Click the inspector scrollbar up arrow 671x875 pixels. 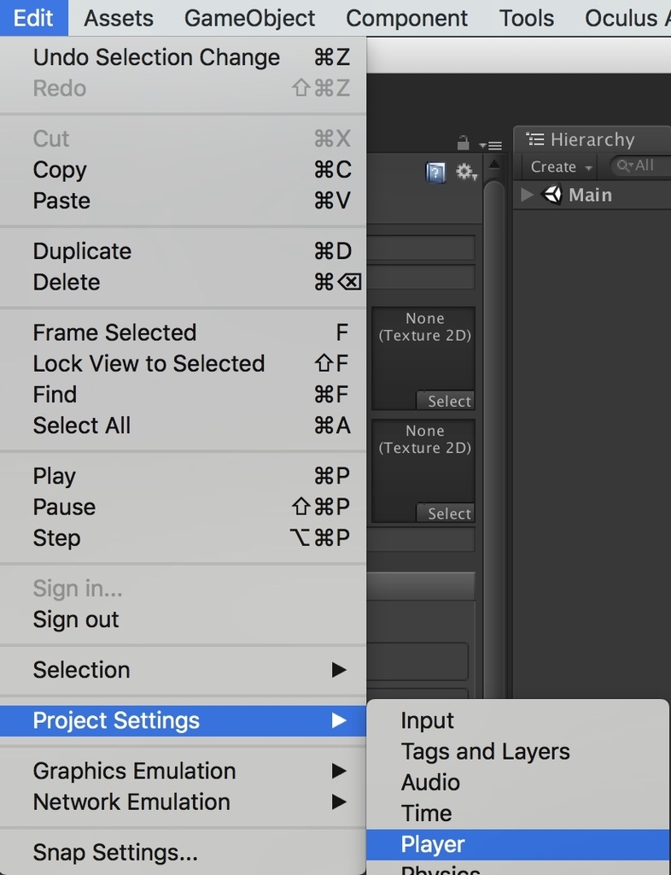click(x=493, y=163)
